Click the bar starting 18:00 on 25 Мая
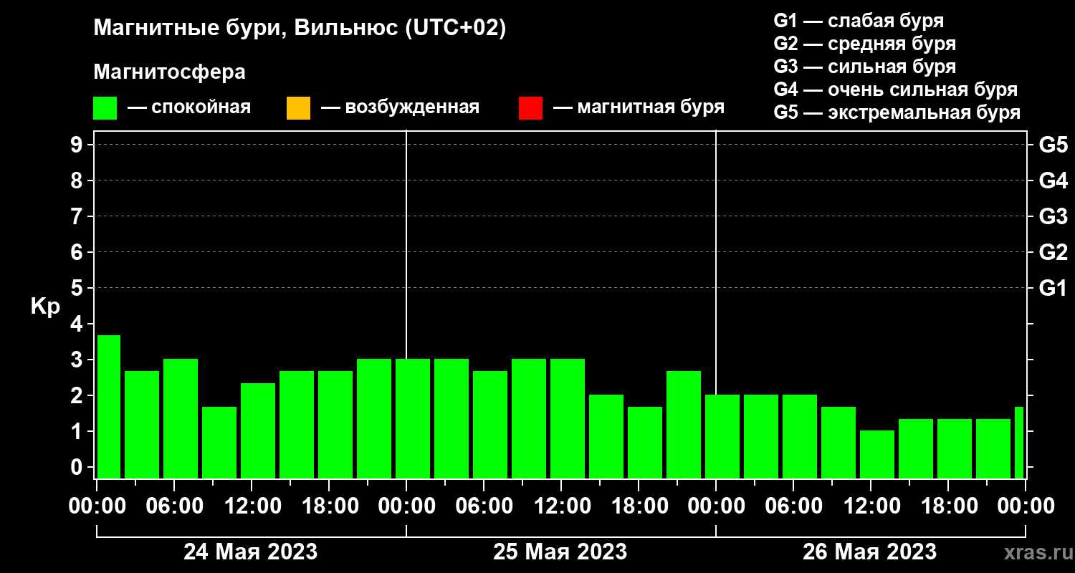1075x573 pixels. [645, 443]
